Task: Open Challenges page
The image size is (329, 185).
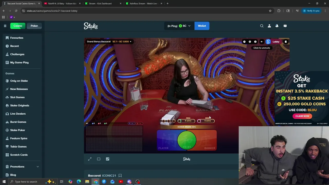Action: [17, 54]
